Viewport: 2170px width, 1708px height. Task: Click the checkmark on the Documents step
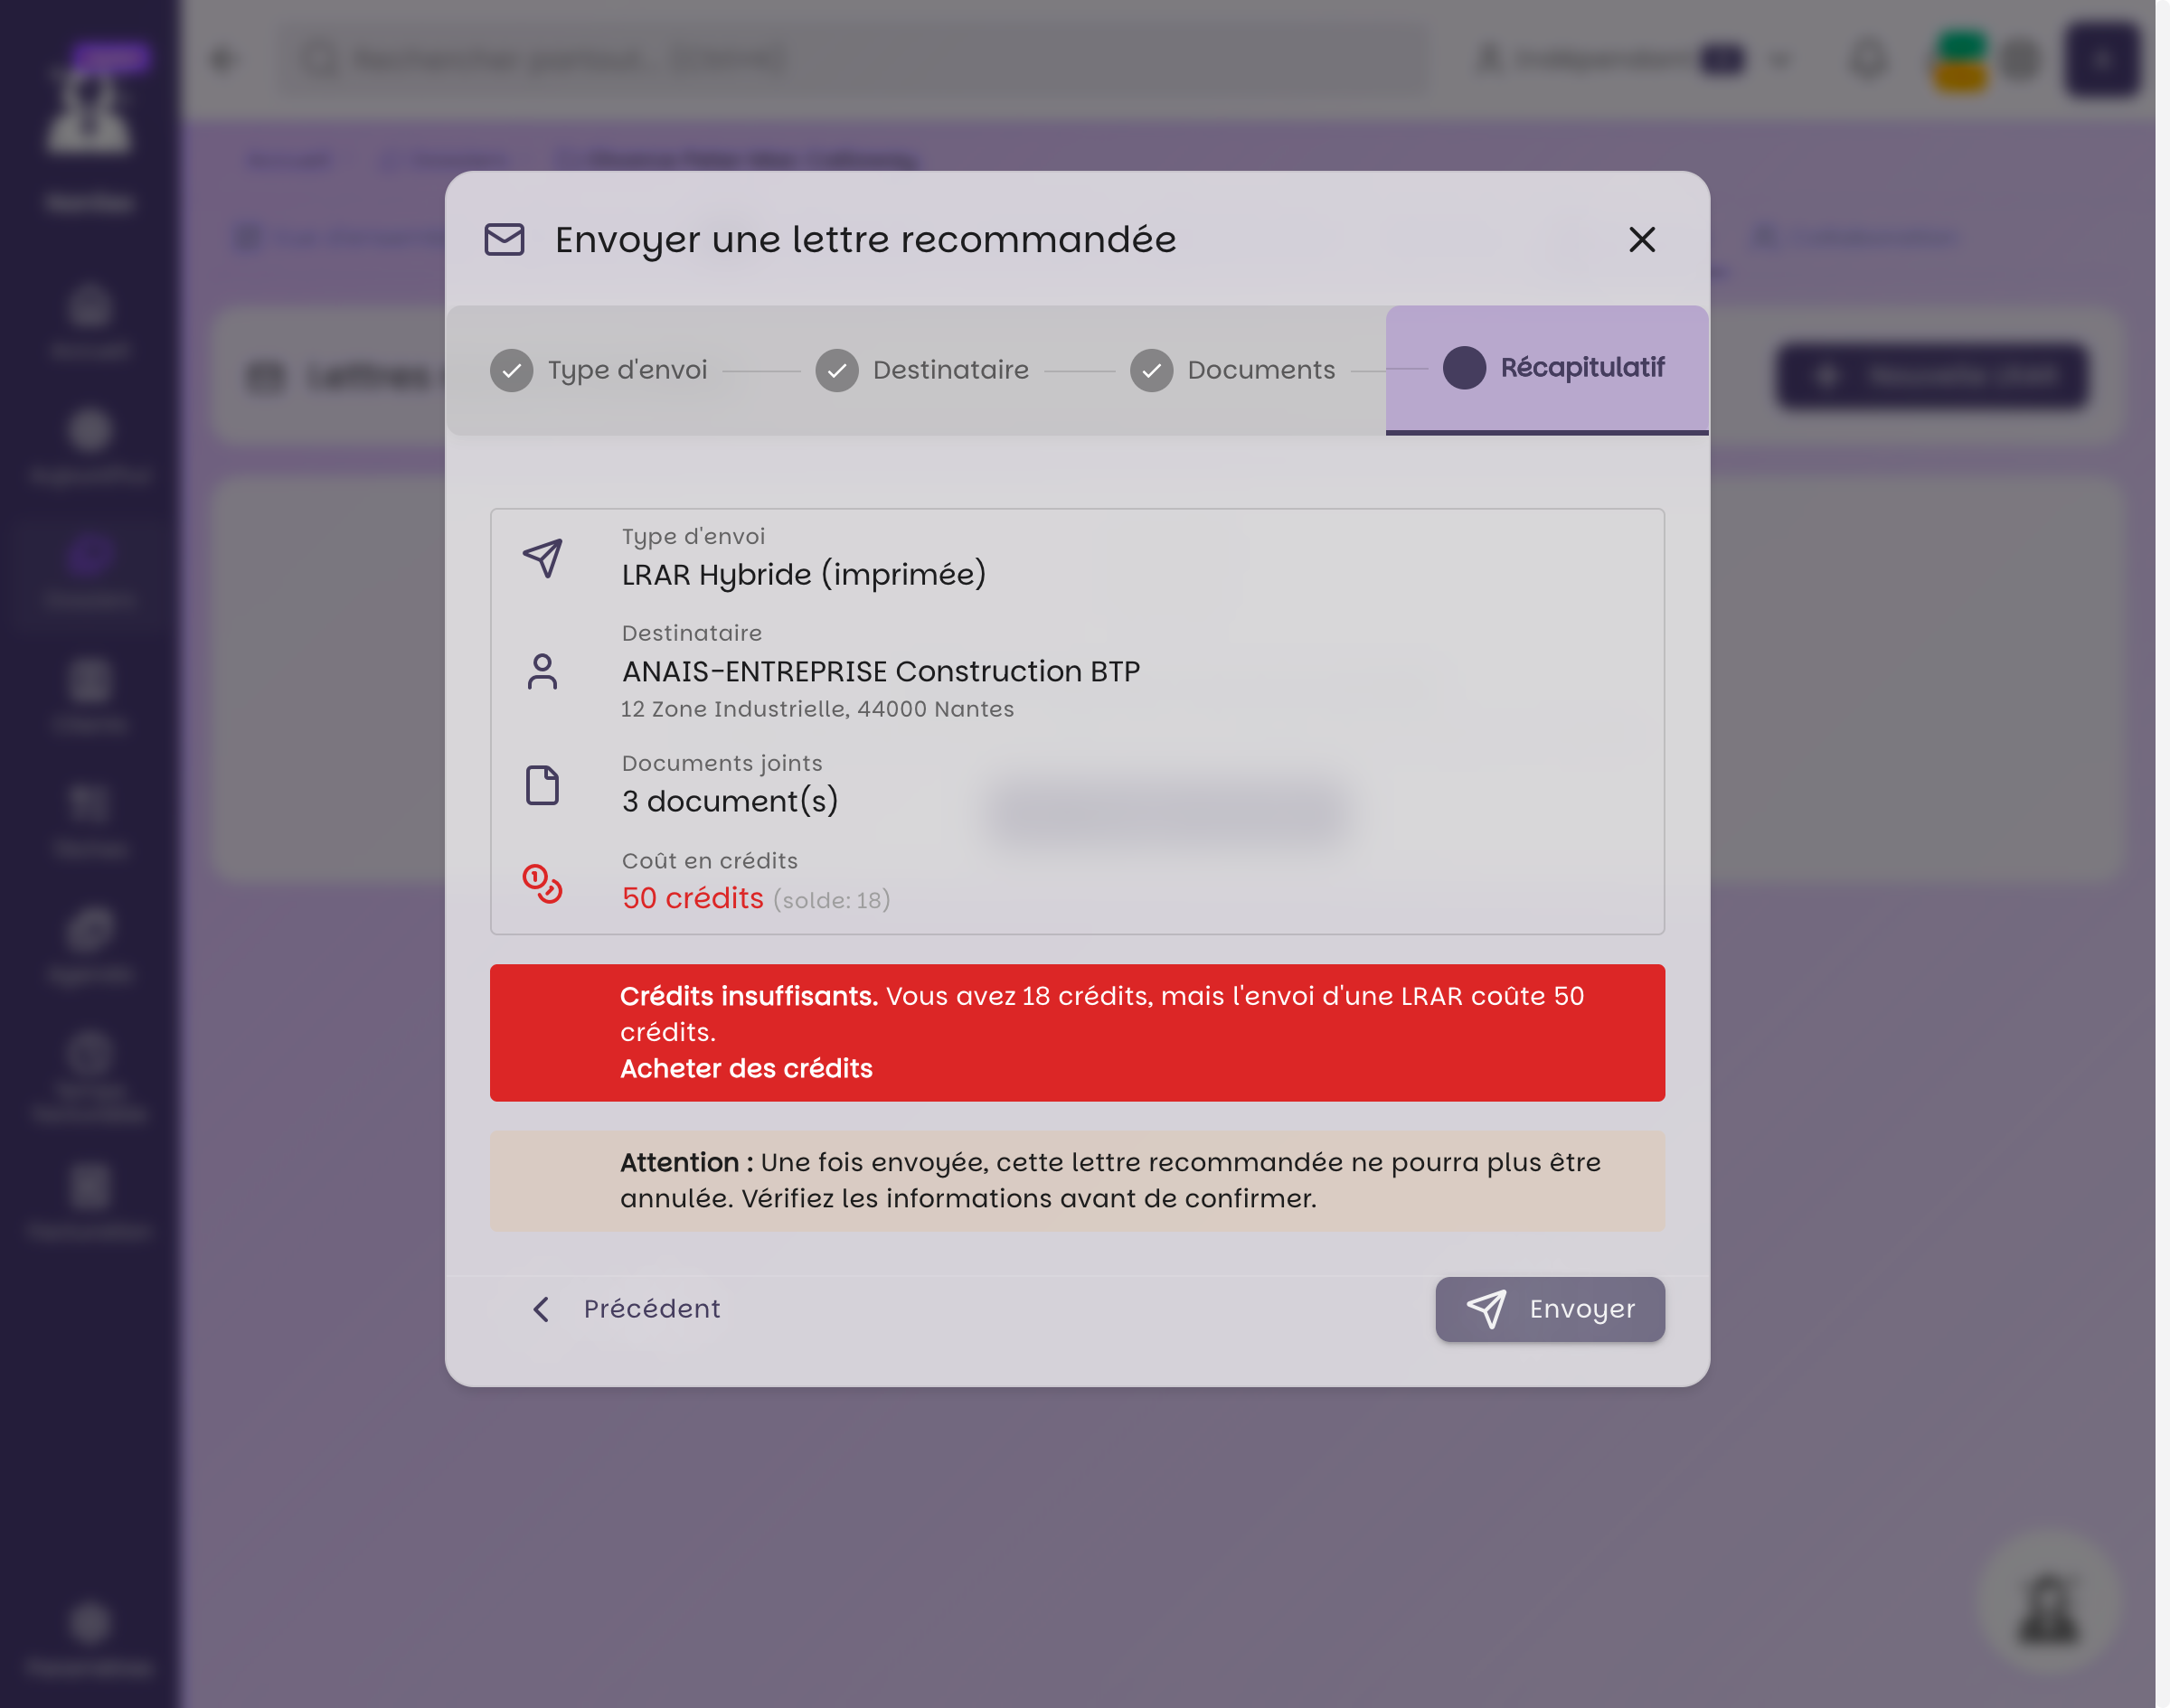click(x=1152, y=369)
